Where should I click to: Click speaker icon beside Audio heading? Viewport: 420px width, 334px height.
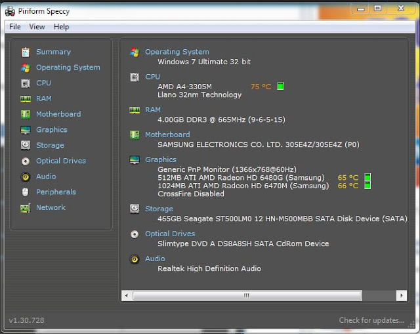135,259
